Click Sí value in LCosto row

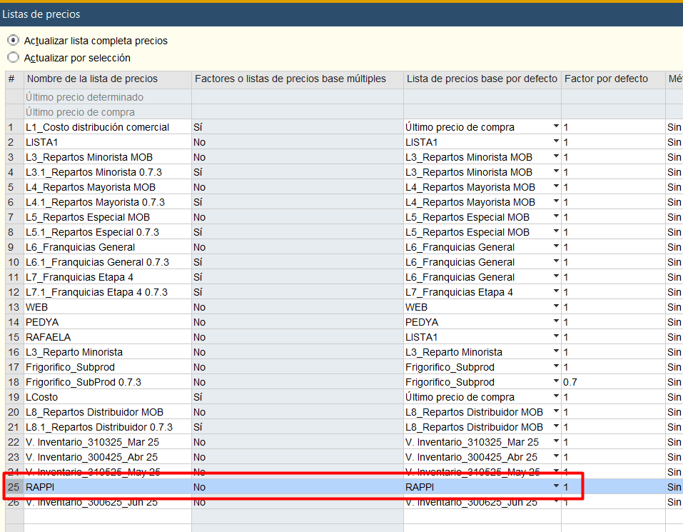click(198, 397)
